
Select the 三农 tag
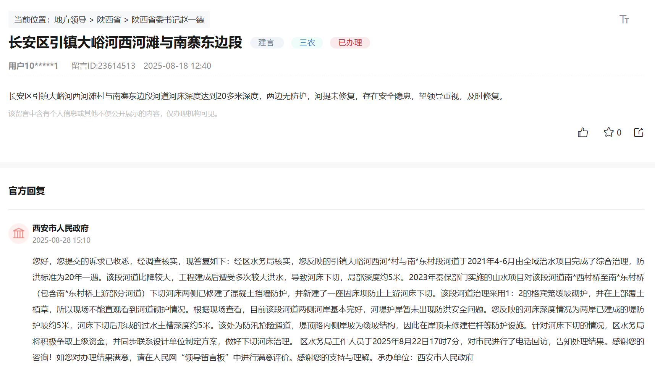click(x=307, y=43)
